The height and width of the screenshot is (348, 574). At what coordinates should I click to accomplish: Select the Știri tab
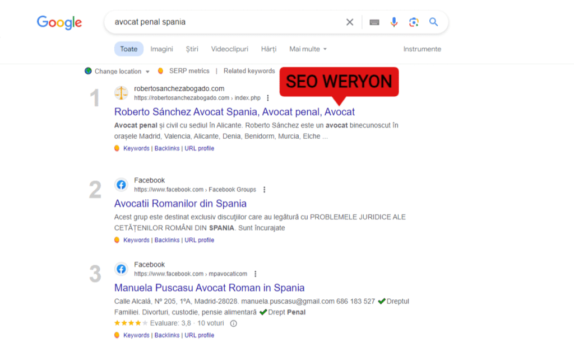click(192, 49)
